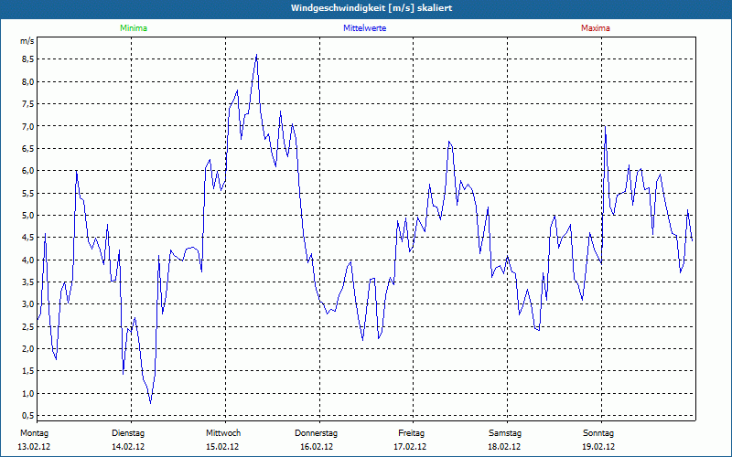
Task: Click the 19.02.12 date label
Action: (x=598, y=447)
